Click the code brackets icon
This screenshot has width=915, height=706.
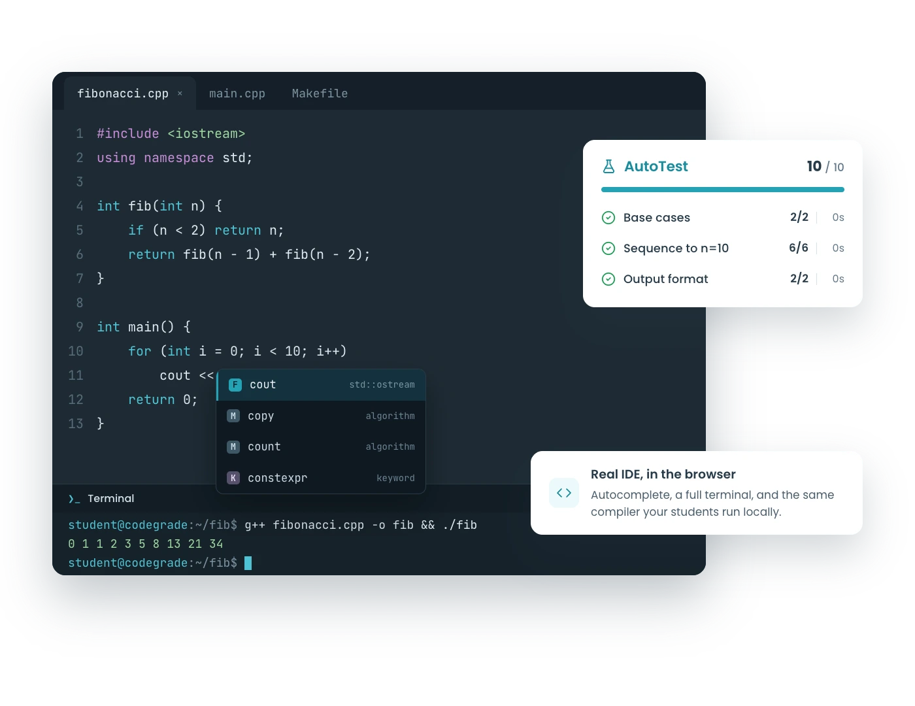click(x=564, y=493)
